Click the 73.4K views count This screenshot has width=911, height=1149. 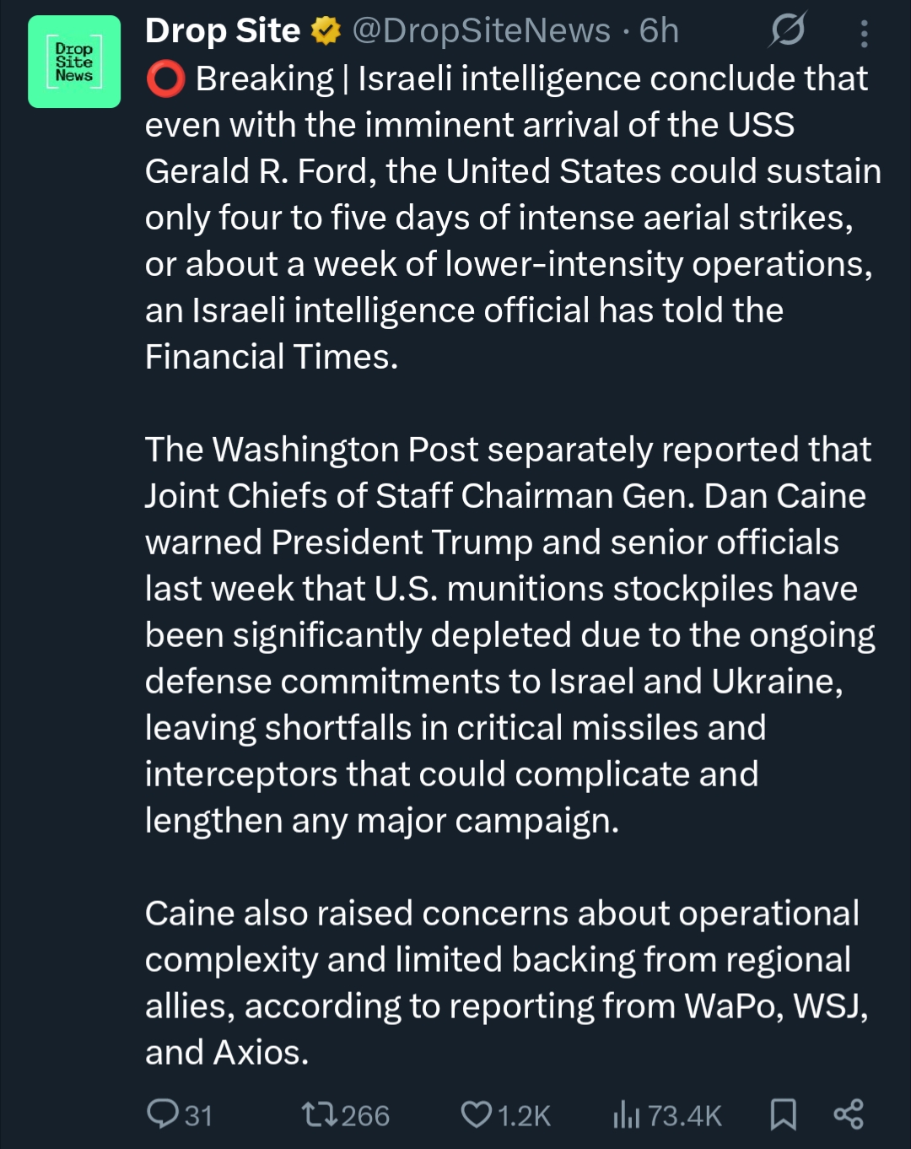pos(685,1115)
